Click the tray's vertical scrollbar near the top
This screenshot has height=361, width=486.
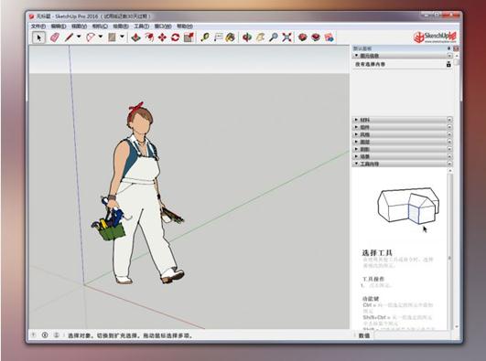(x=456, y=62)
